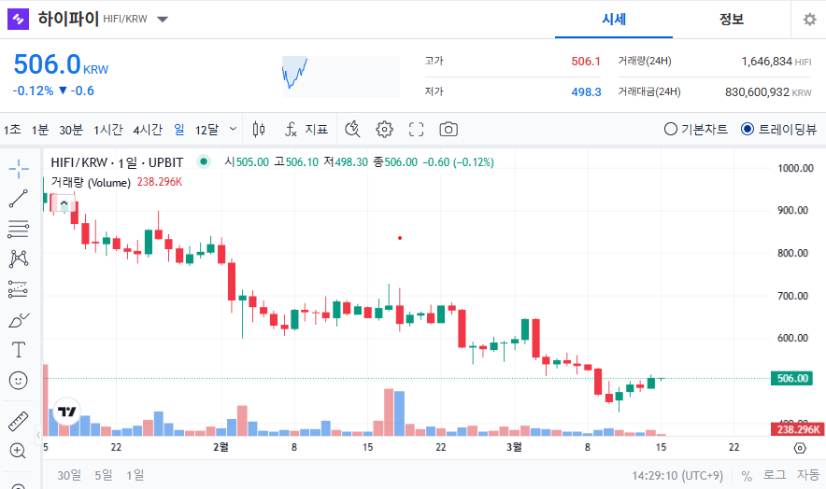This screenshot has width=826, height=489.
Task: Select the 기본차트 radio option
Action: click(696, 129)
